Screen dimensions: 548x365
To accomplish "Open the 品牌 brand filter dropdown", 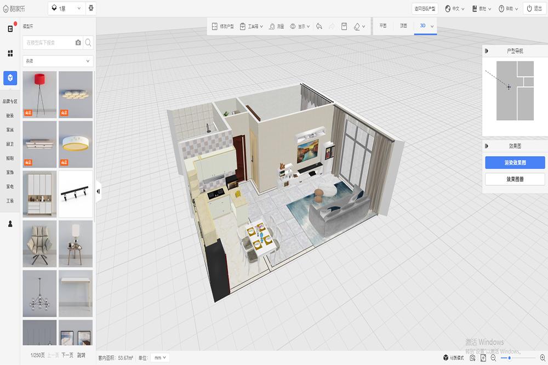I will (x=58, y=61).
